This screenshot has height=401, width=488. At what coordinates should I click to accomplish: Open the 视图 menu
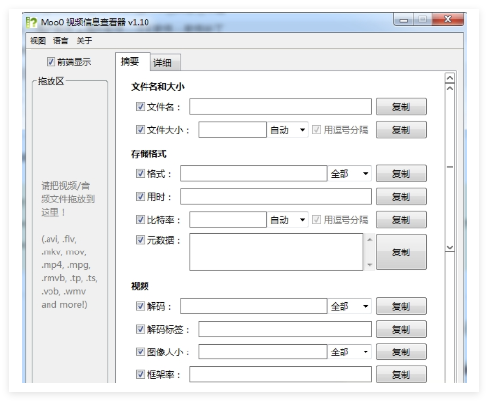(38, 41)
